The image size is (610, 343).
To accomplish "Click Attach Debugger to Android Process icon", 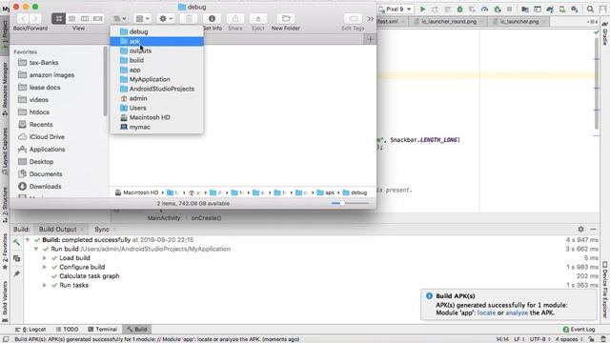I will point(498,9).
